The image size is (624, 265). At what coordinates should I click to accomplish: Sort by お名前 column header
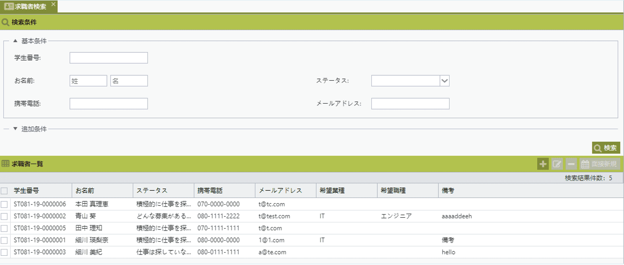click(102, 191)
